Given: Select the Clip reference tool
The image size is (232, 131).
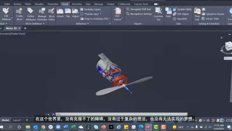Looking at the screenshot, I should (68, 12).
